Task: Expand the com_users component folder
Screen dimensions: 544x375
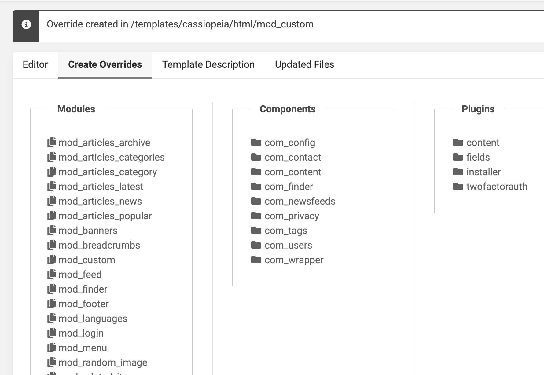Action: [288, 245]
